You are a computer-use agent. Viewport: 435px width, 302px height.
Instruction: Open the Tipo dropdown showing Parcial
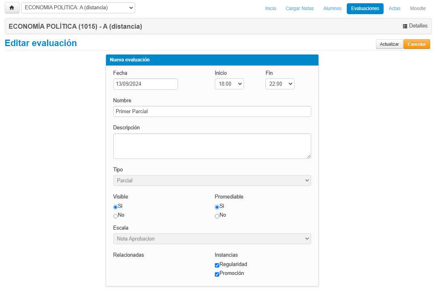coord(212,181)
